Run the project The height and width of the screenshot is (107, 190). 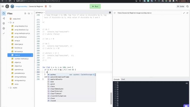tap(95, 7)
